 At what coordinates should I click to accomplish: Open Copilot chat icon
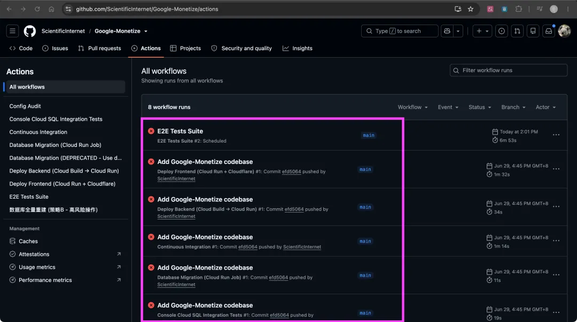[x=447, y=32]
